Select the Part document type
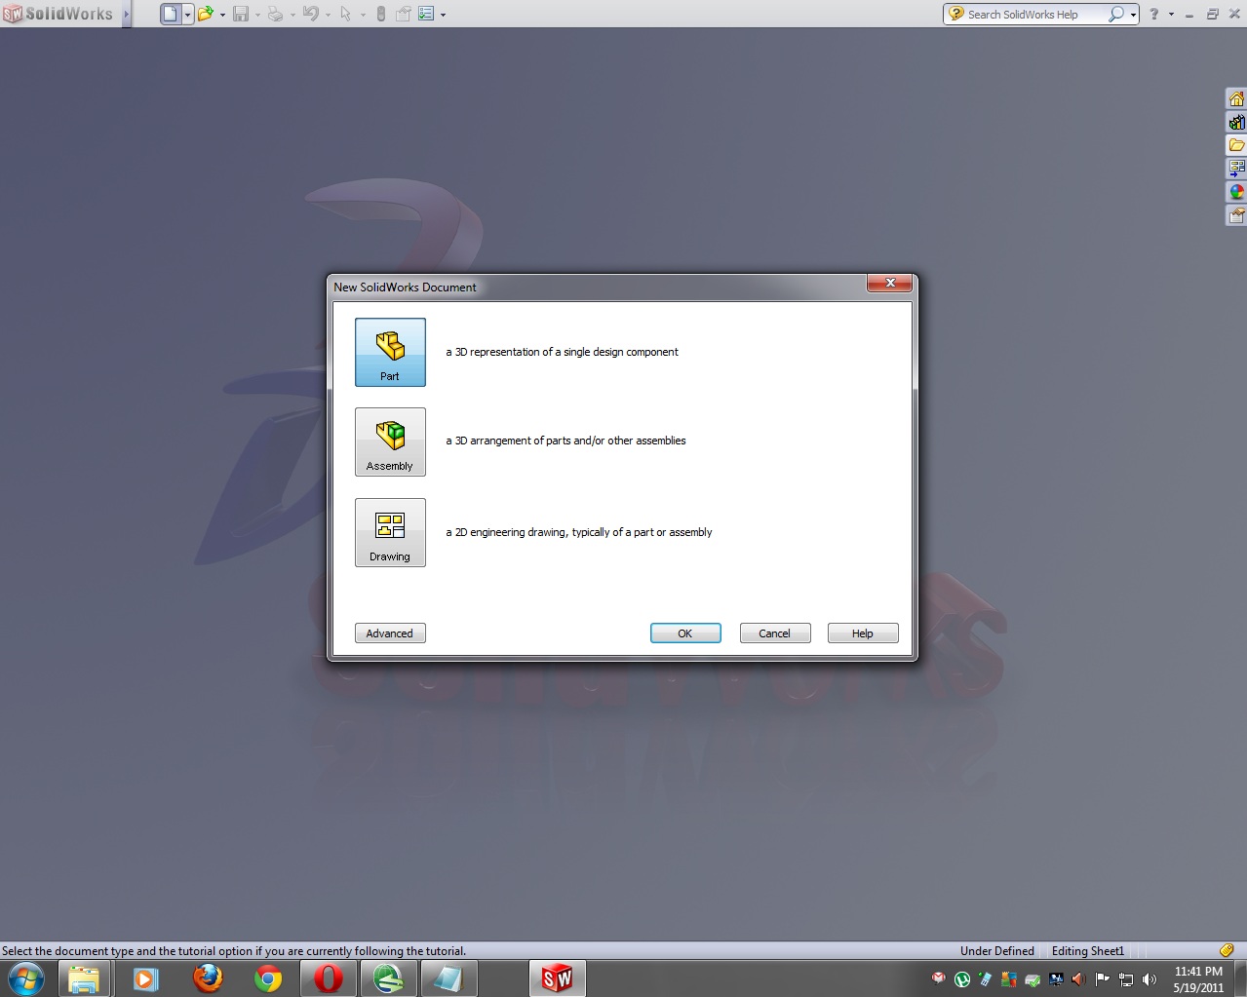Screen dimensions: 1247x997 tap(390, 352)
